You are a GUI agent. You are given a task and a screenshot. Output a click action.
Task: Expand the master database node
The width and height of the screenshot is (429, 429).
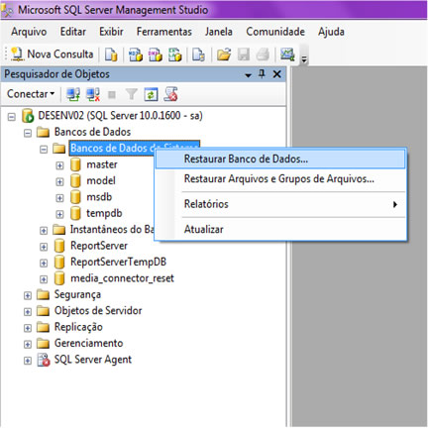coord(59,165)
